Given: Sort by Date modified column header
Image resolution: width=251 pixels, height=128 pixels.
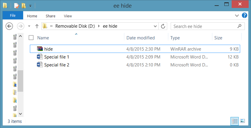Looking at the screenshot, I should 141,38.
